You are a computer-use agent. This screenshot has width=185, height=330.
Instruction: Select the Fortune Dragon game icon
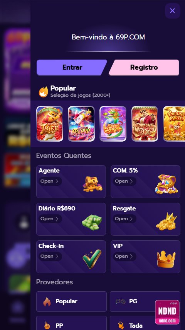point(113,124)
